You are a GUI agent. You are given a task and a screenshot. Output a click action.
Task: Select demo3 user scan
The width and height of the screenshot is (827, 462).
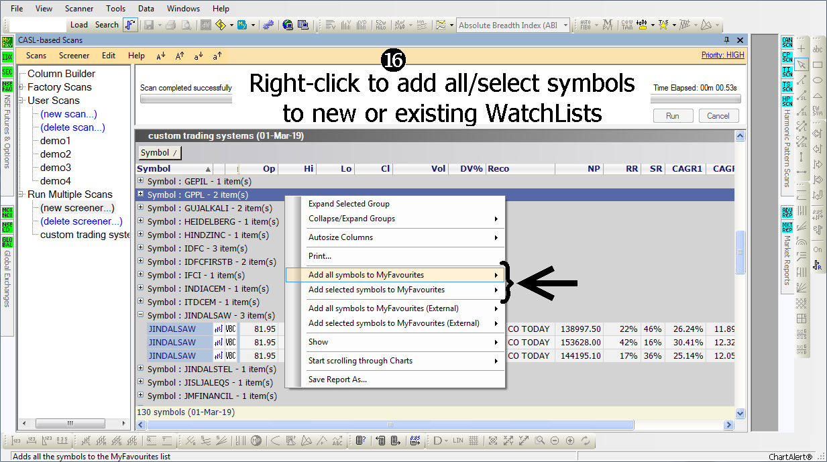[x=56, y=168]
